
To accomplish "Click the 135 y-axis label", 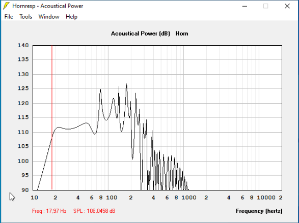I will click(x=23, y=59).
